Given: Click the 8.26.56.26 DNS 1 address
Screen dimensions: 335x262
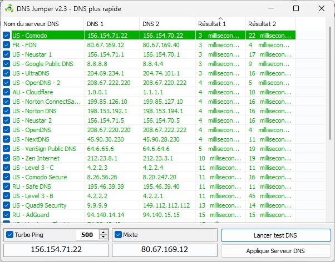Looking at the screenshot, I should point(102,177).
